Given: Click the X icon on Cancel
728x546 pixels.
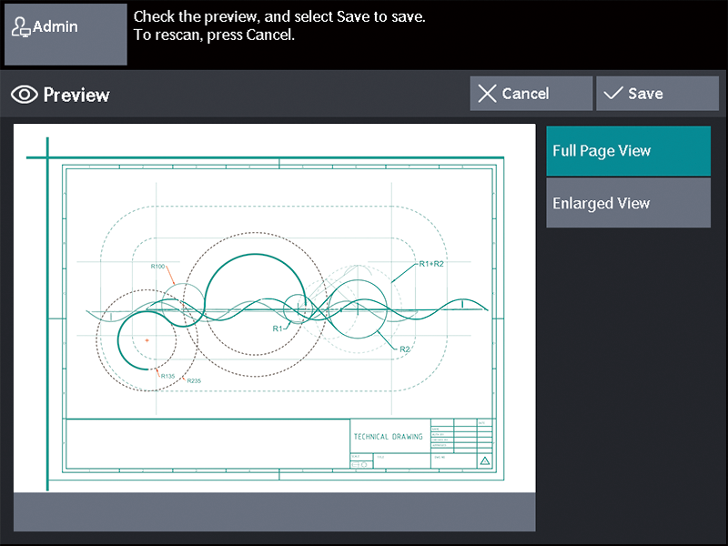Looking at the screenshot, I should click(488, 94).
